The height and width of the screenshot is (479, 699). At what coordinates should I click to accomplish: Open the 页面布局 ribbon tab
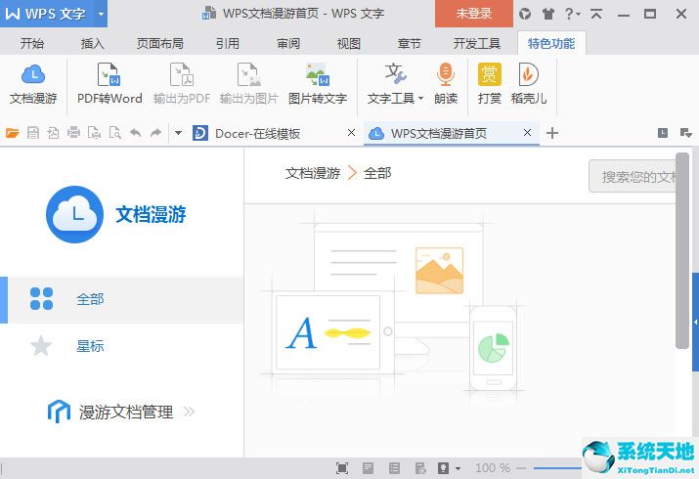point(160,44)
